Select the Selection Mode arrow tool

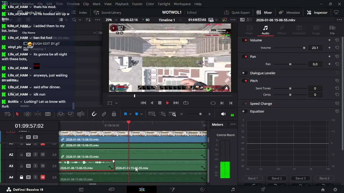(17, 114)
